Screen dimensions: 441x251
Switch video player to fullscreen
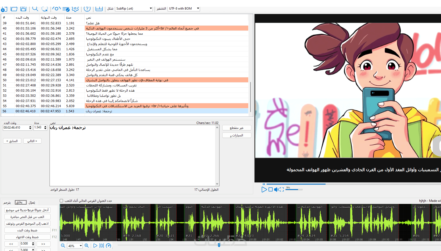point(282,189)
